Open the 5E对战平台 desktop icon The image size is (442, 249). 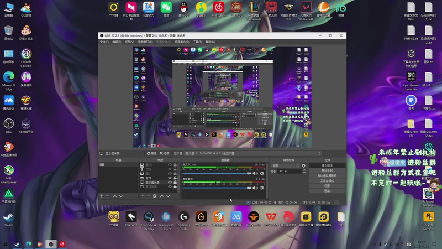(x=26, y=126)
